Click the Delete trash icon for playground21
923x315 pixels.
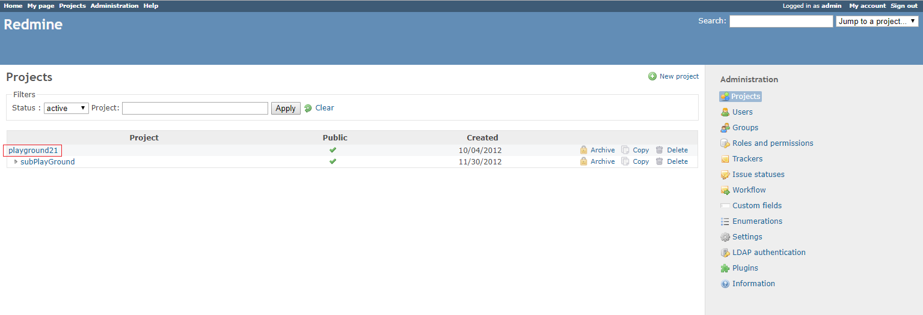click(660, 150)
